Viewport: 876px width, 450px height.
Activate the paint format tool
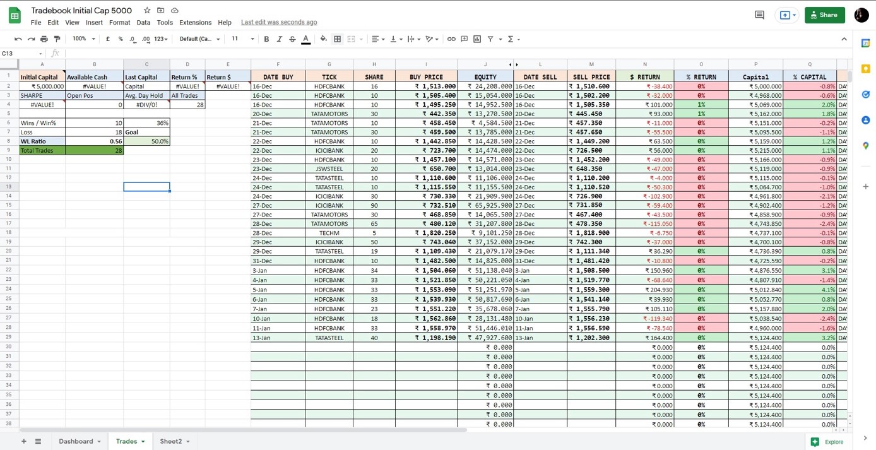(x=57, y=39)
